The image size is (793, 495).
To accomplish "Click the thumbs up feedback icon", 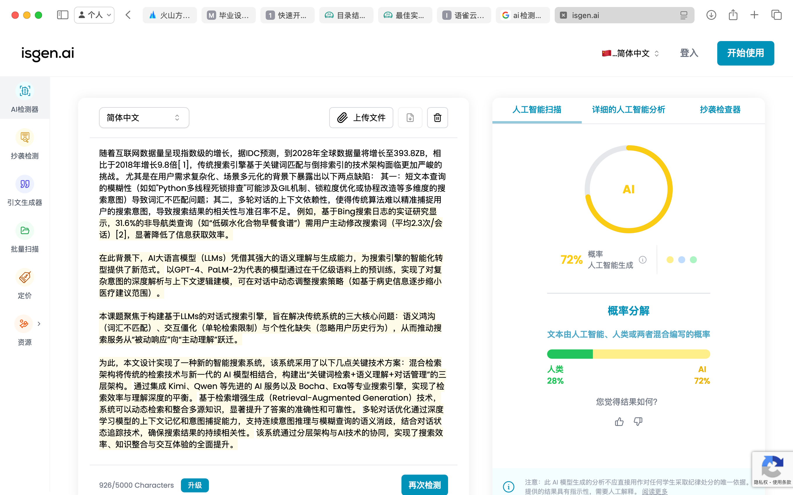I will pyautogui.click(x=619, y=421).
